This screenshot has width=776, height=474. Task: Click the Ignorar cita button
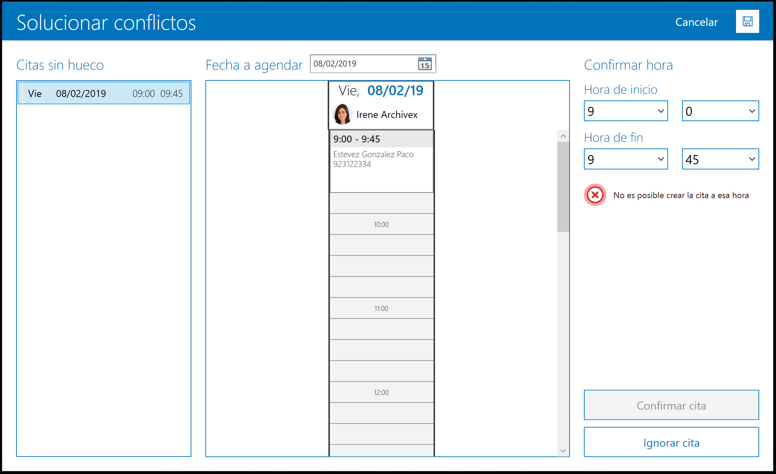pyautogui.click(x=671, y=442)
